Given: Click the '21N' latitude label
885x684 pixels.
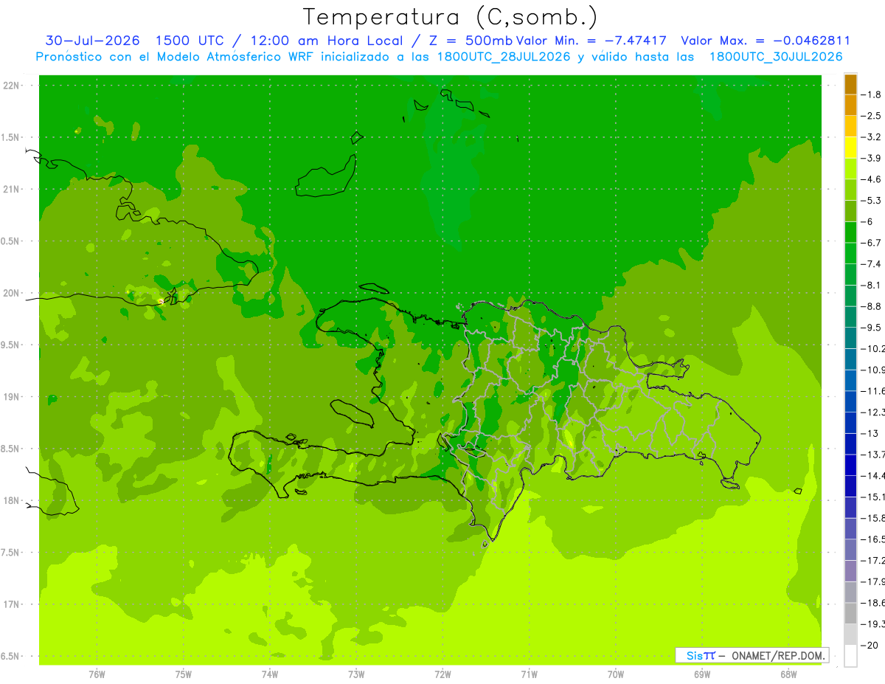Looking at the screenshot, I should (x=11, y=190).
